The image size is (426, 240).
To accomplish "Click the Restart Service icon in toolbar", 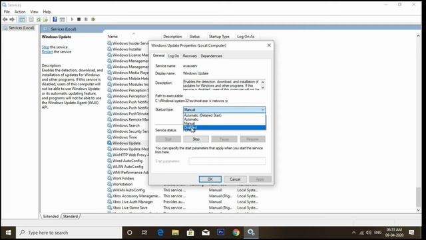I will [93, 19].
